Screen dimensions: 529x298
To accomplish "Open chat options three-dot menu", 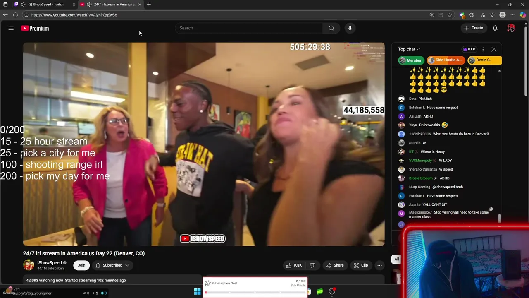I will 483,49.
